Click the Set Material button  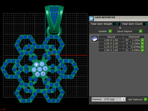[x=135, y=99]
